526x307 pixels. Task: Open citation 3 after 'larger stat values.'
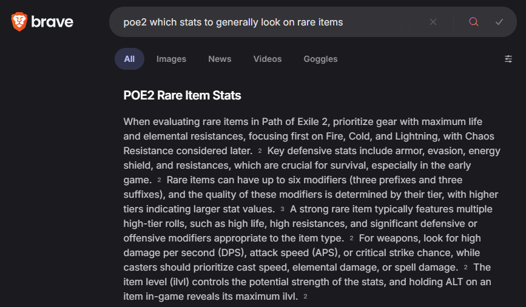point(282,209)
